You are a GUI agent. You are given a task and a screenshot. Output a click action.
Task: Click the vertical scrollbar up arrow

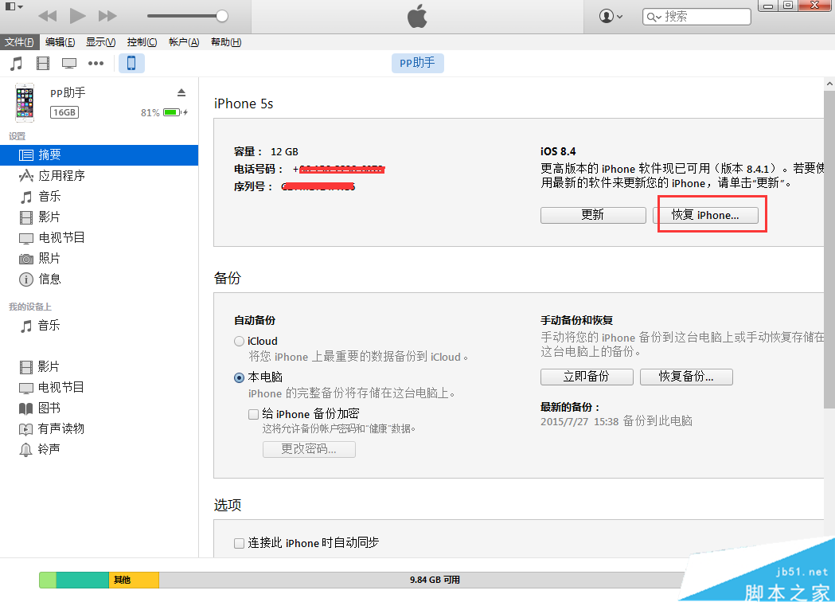(x=829, y=84)
